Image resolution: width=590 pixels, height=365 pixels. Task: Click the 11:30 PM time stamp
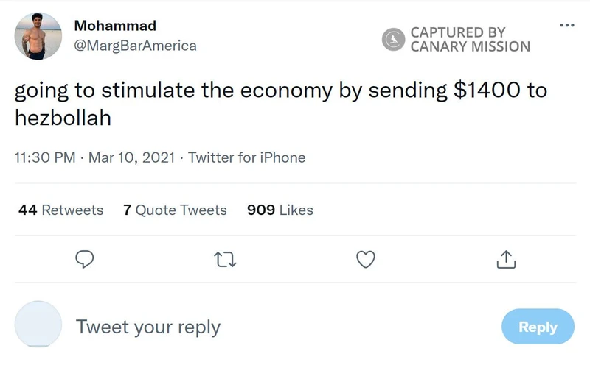[x=46, y=157]
